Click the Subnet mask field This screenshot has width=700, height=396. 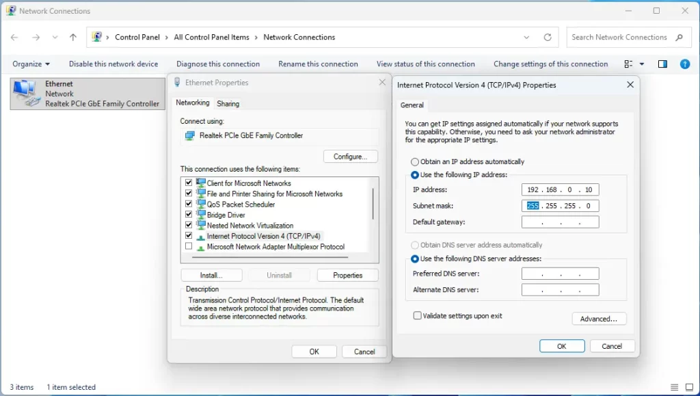click(561, 206)
